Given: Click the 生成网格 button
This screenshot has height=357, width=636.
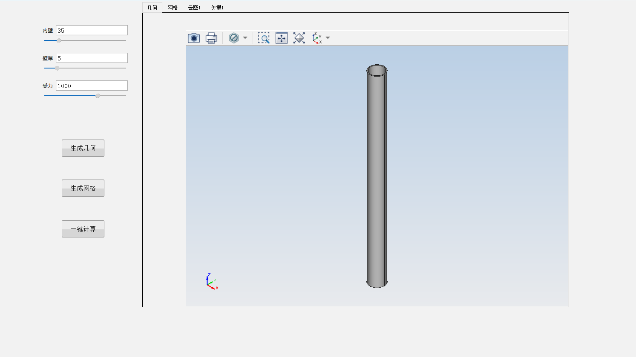Looking at the screenshot, I should click(83, 188).
